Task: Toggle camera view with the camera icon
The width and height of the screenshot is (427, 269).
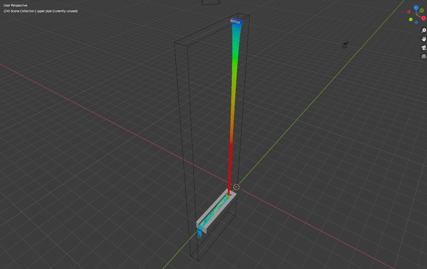Action: (424, 48)
